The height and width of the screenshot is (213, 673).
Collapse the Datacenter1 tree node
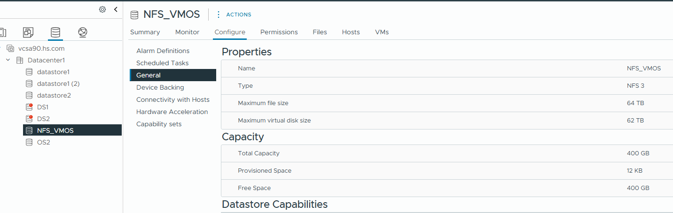(8, 60)
